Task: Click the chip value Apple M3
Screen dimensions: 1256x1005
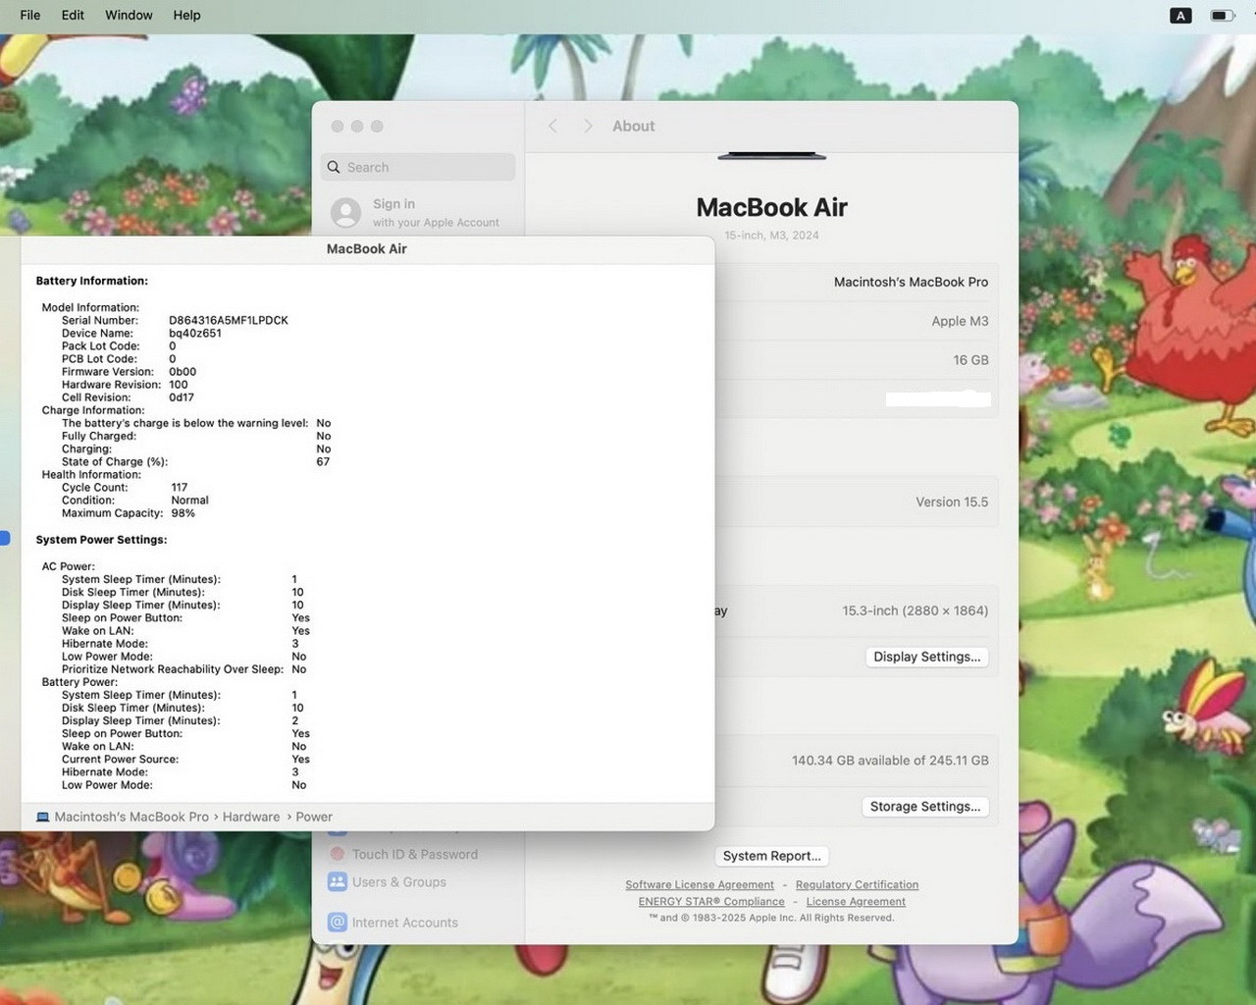Action: point(960,321)
